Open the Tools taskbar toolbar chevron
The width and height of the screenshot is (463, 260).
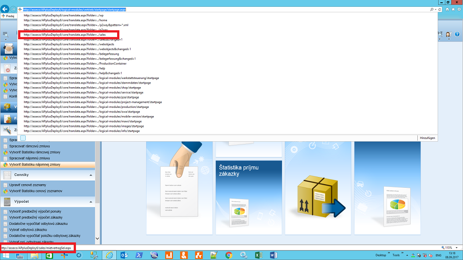(x=402, y=253)
